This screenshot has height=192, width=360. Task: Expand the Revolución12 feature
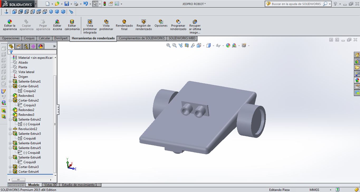tap(10, 129)
